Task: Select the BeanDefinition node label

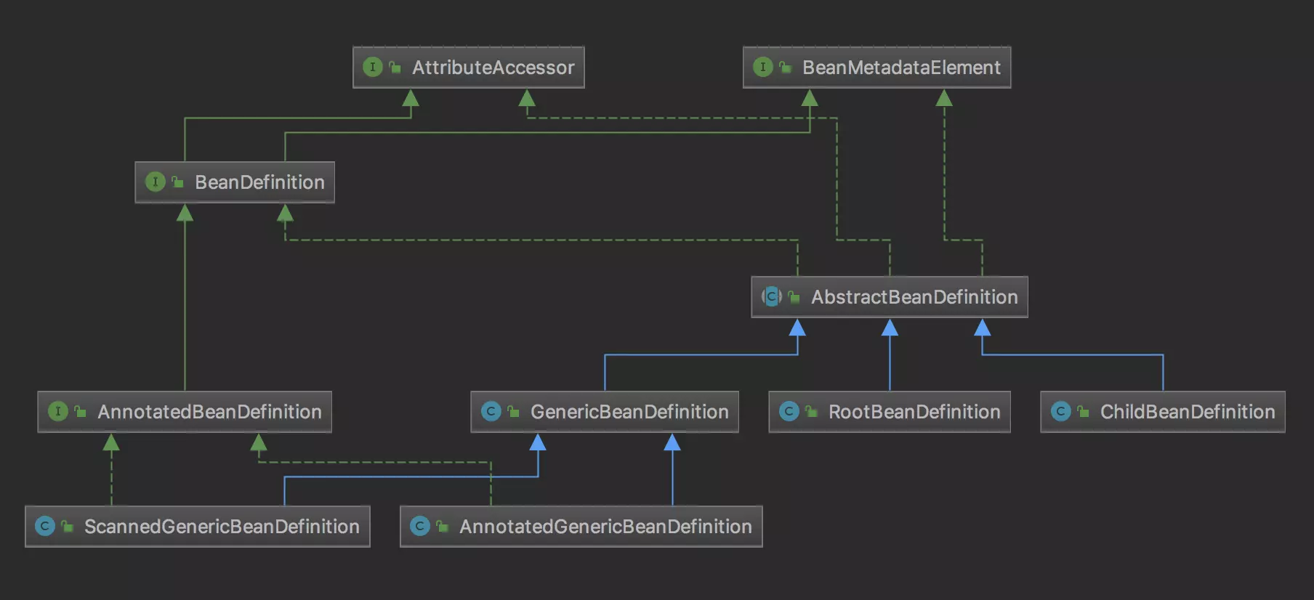Action: 259,182
